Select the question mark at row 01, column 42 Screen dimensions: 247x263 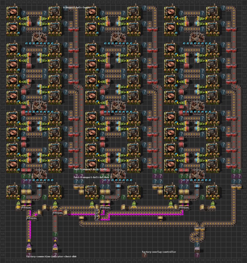click(x=224, y=8)
